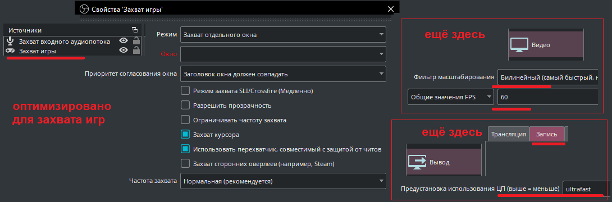Enable the Разрешить прозрачность checkbox

(x=185, y=105)
